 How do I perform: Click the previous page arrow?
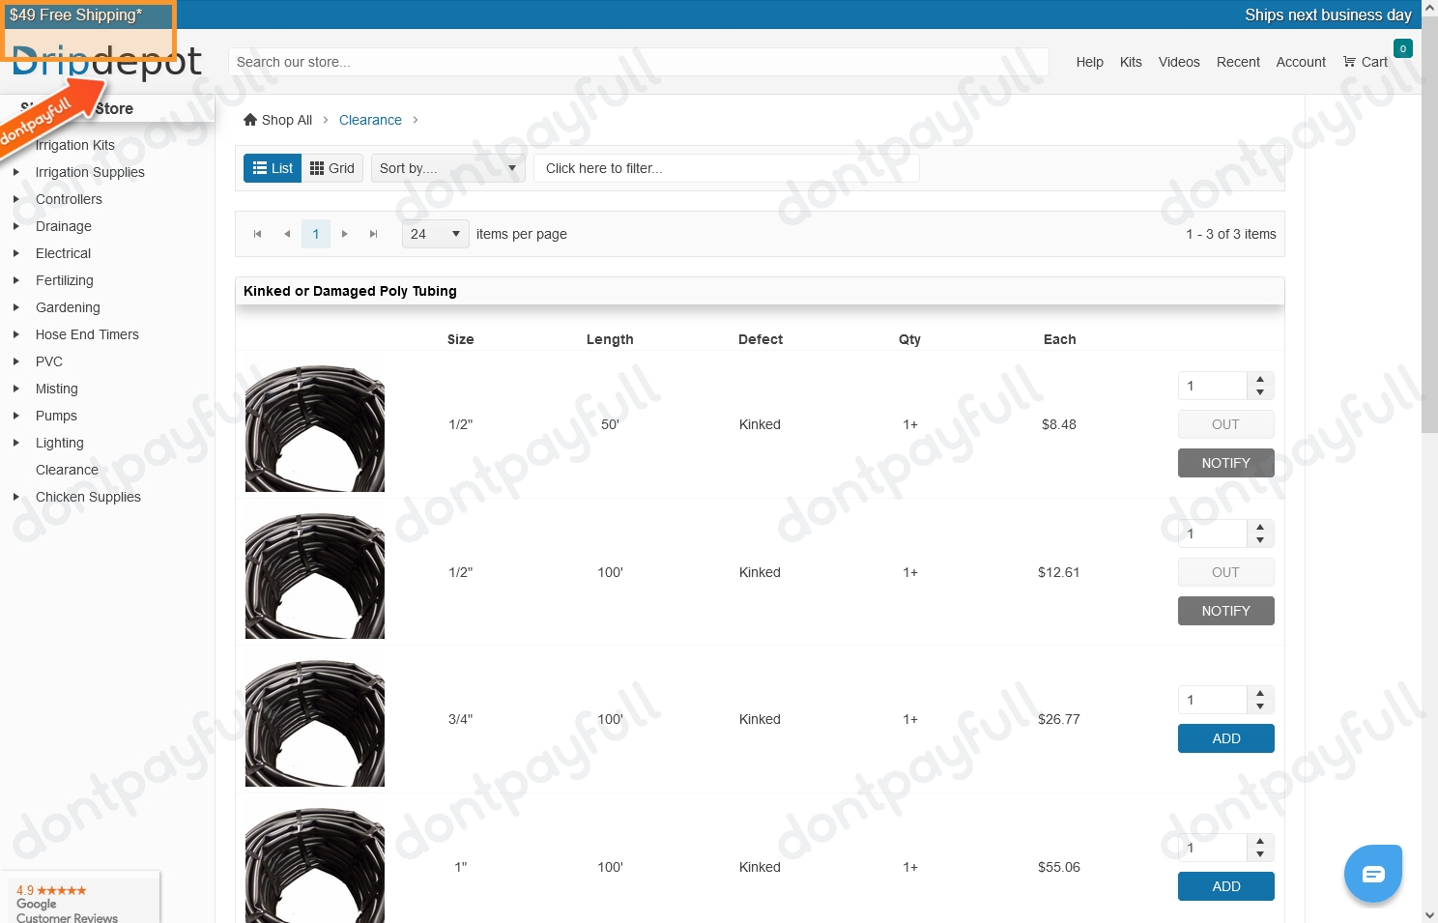click(x=287, y=234)
